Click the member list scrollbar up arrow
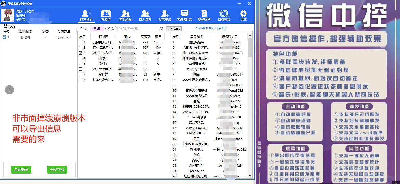 click(250, 36)
